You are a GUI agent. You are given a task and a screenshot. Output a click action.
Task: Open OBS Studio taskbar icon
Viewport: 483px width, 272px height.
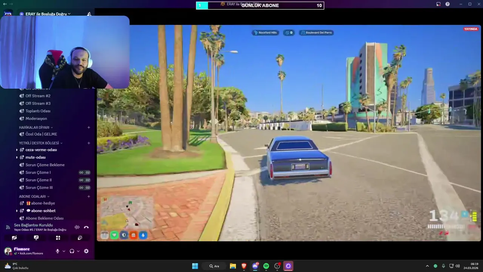(277, 266)
